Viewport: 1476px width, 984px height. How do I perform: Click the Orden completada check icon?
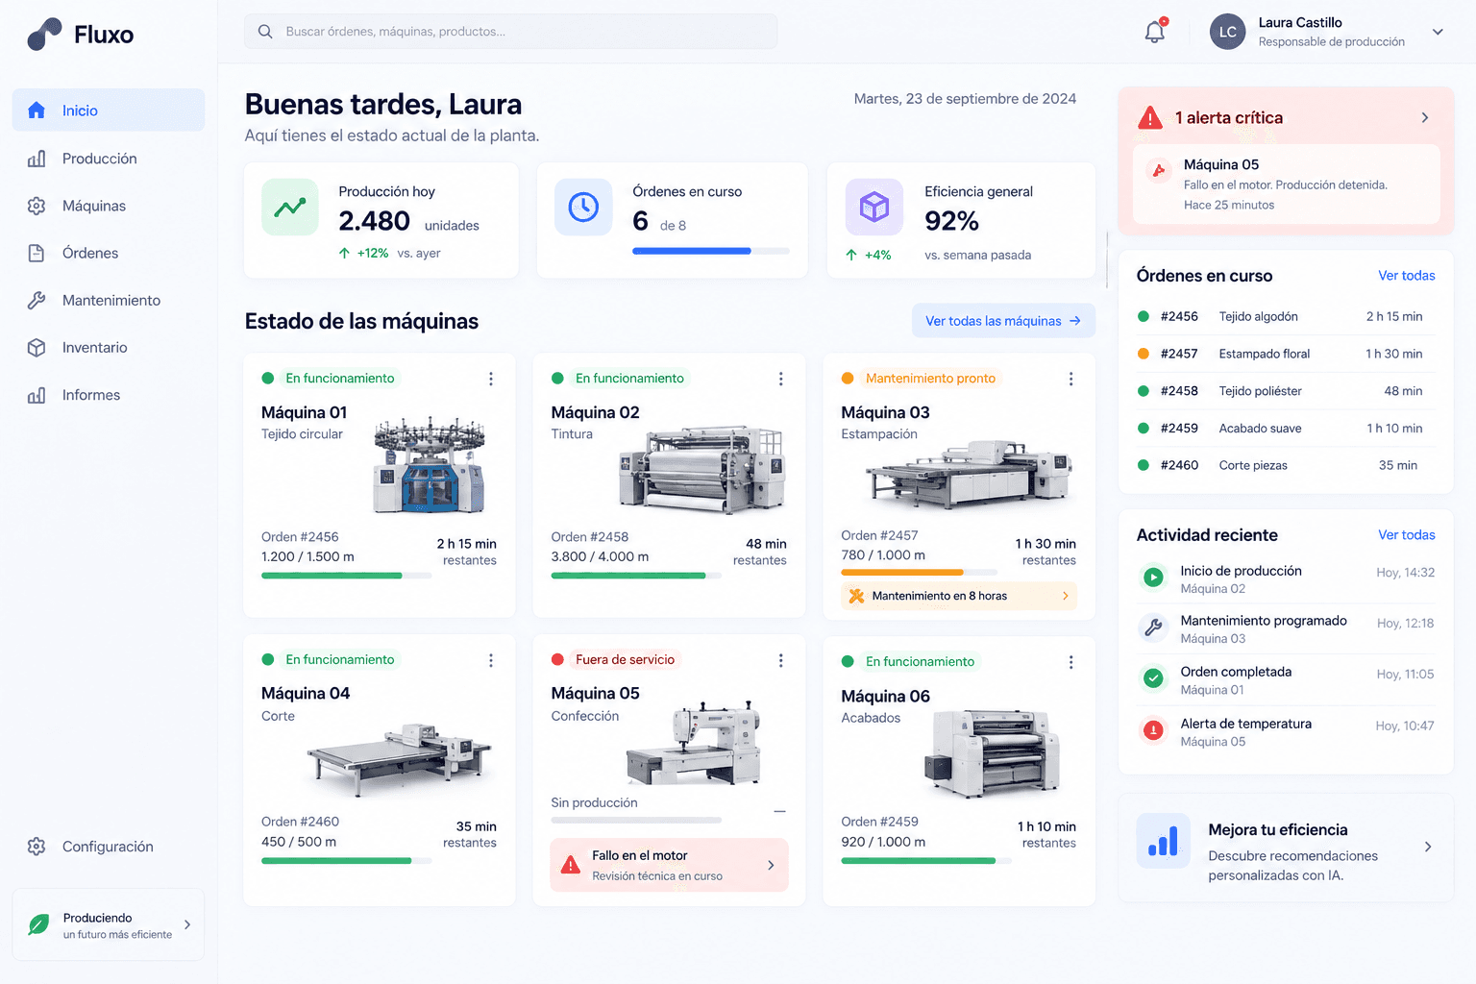tap(1153, 678)
